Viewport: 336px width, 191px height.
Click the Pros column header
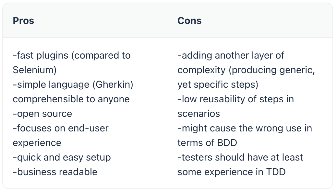point(23,21)
